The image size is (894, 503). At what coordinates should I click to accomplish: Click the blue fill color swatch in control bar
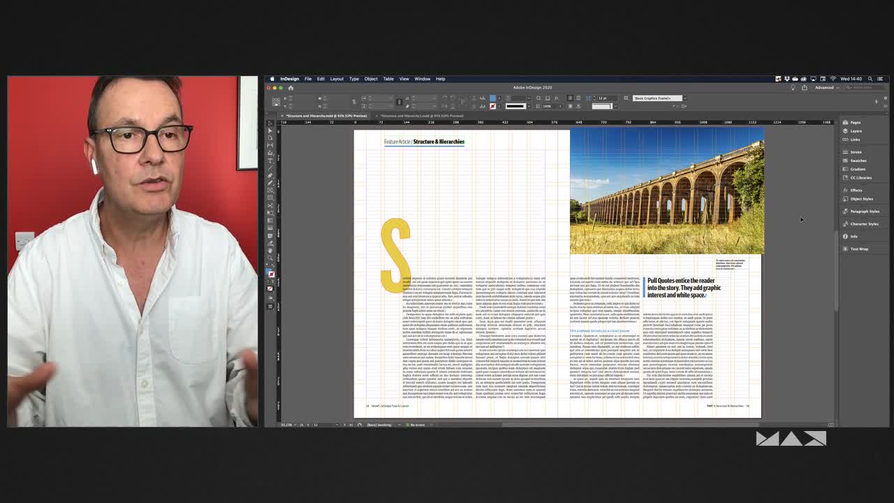(x=492, y=99)
